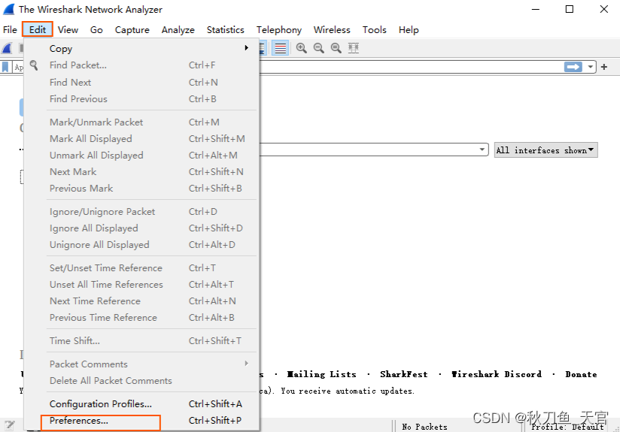620x432 pixels.
Task: Open the Donate link
Action: [x=581, y=374]
